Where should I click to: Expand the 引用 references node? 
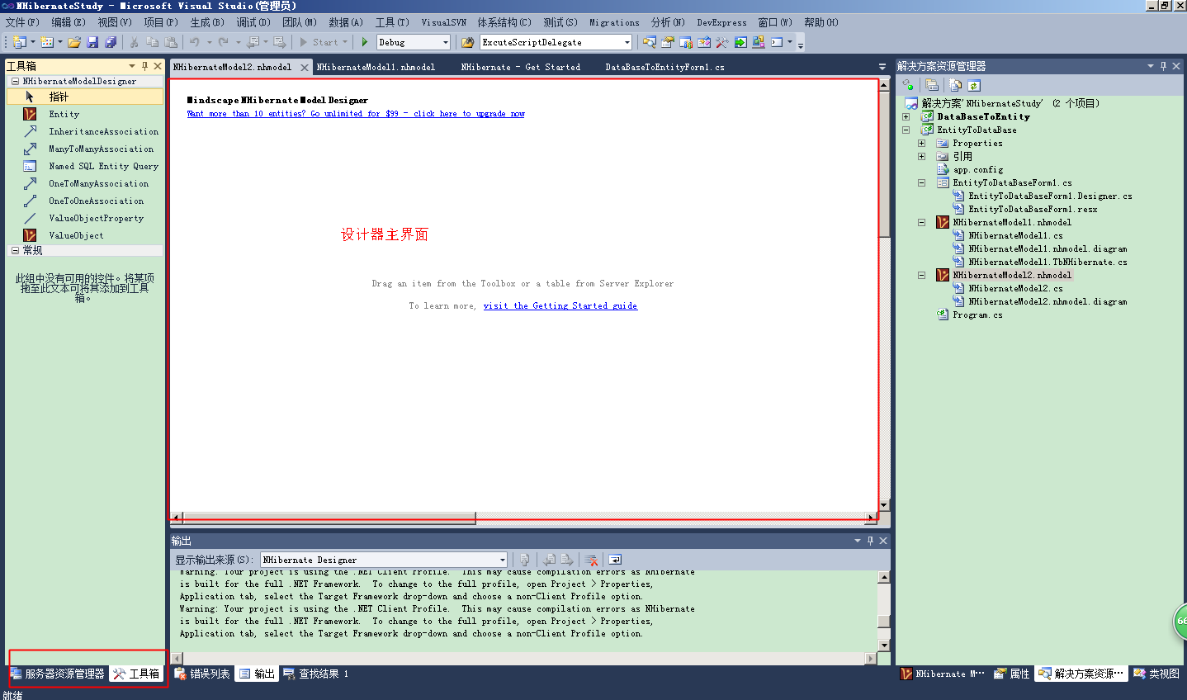[921, 156]
